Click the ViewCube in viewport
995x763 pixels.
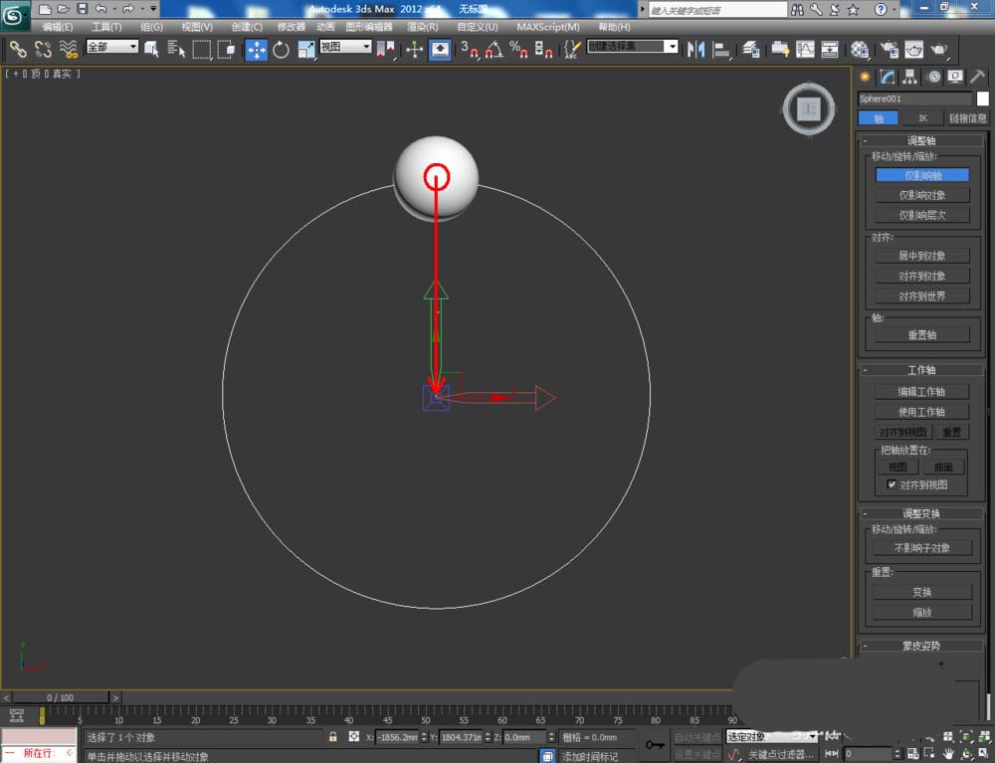tap(809, 107)
